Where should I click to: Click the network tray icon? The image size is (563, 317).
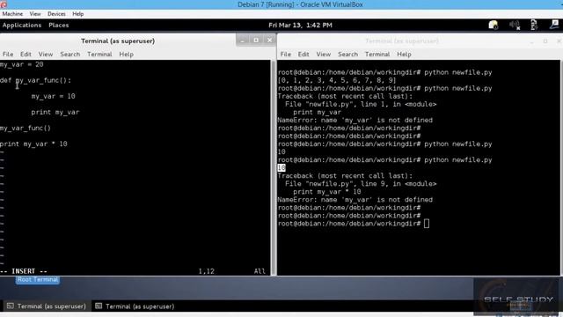534,25
